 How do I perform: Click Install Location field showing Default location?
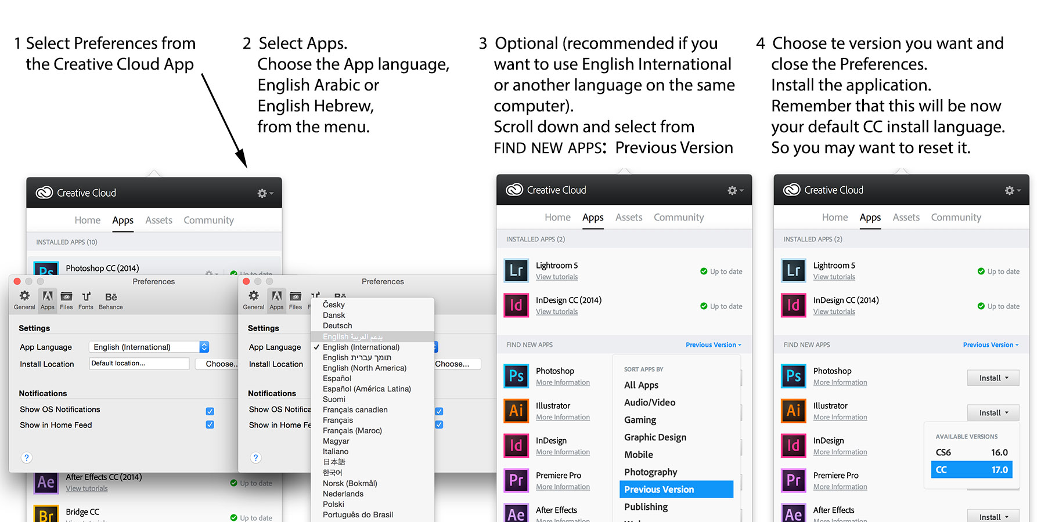point(139,364)
